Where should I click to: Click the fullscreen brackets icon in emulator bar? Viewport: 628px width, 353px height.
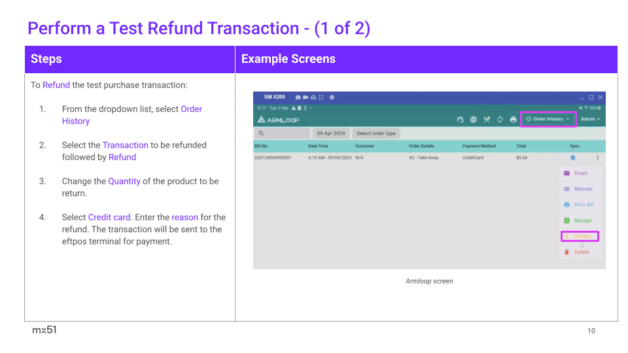pos(321,97)
